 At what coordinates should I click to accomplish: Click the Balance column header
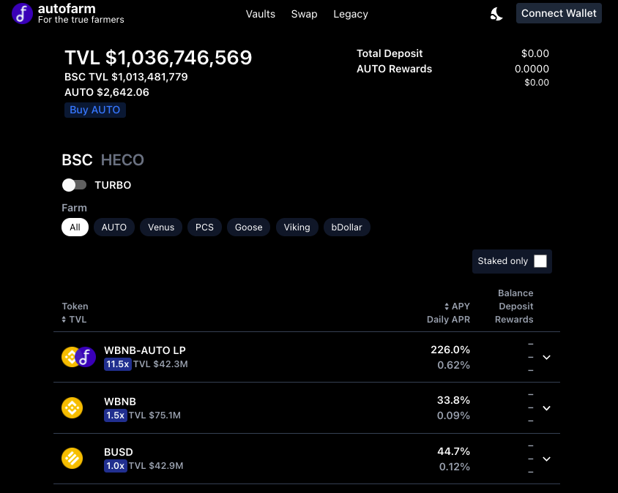click(x=515, y=293)
